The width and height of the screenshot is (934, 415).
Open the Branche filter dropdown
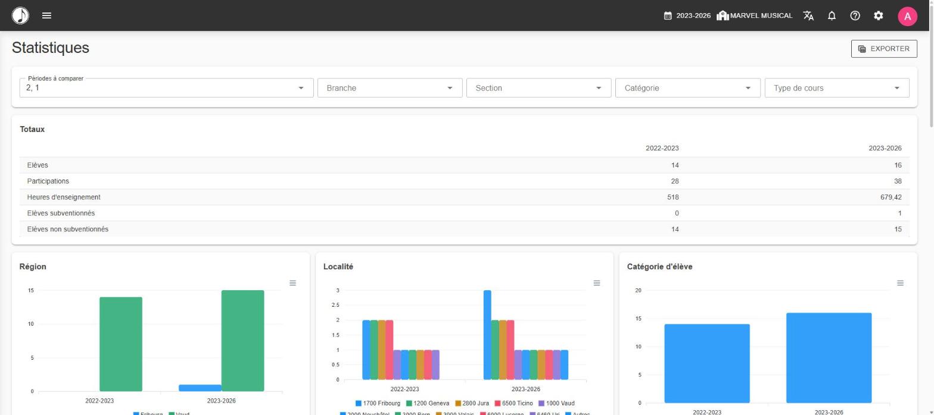coord(390,88)
